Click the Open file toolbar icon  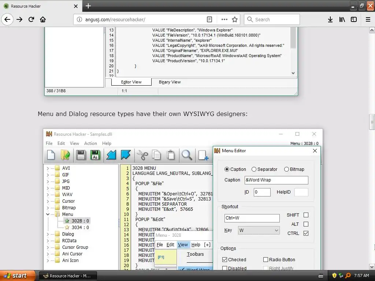(x=65, y=155)
